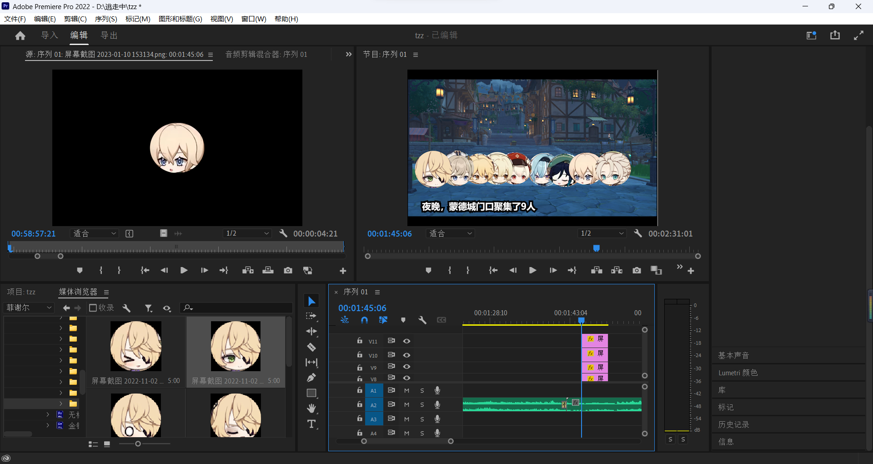Viewport: 873px width, 464px height.
Task: Switch to 项目: tzz panel
Action: (21, 292)
